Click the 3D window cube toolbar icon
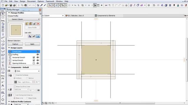The image size is (188, 105). pyautogui.click(x=166, y=5)
